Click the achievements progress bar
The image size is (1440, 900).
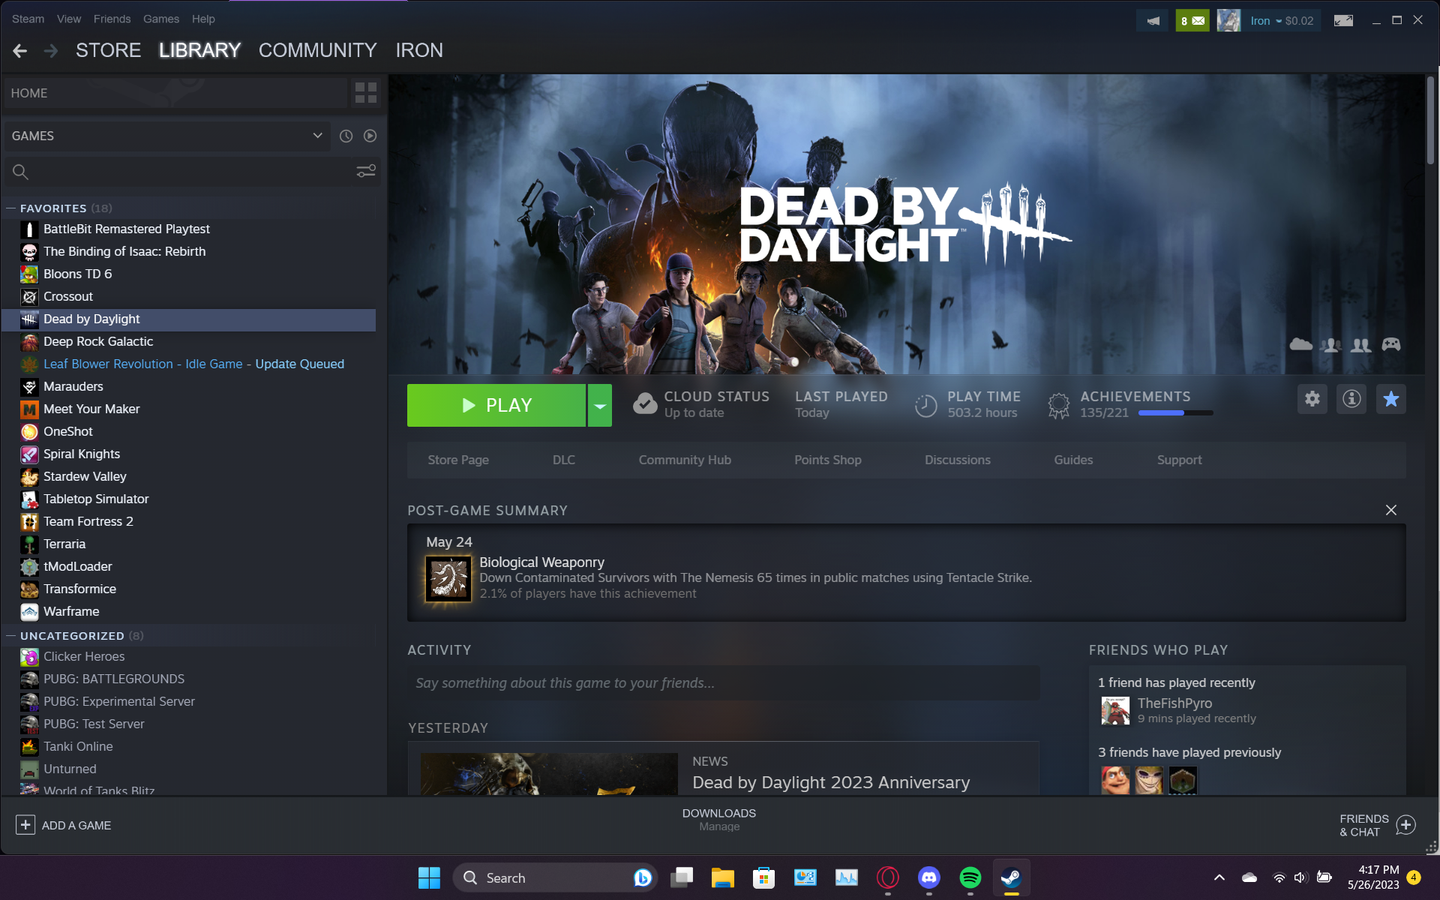pos(1175,412)
